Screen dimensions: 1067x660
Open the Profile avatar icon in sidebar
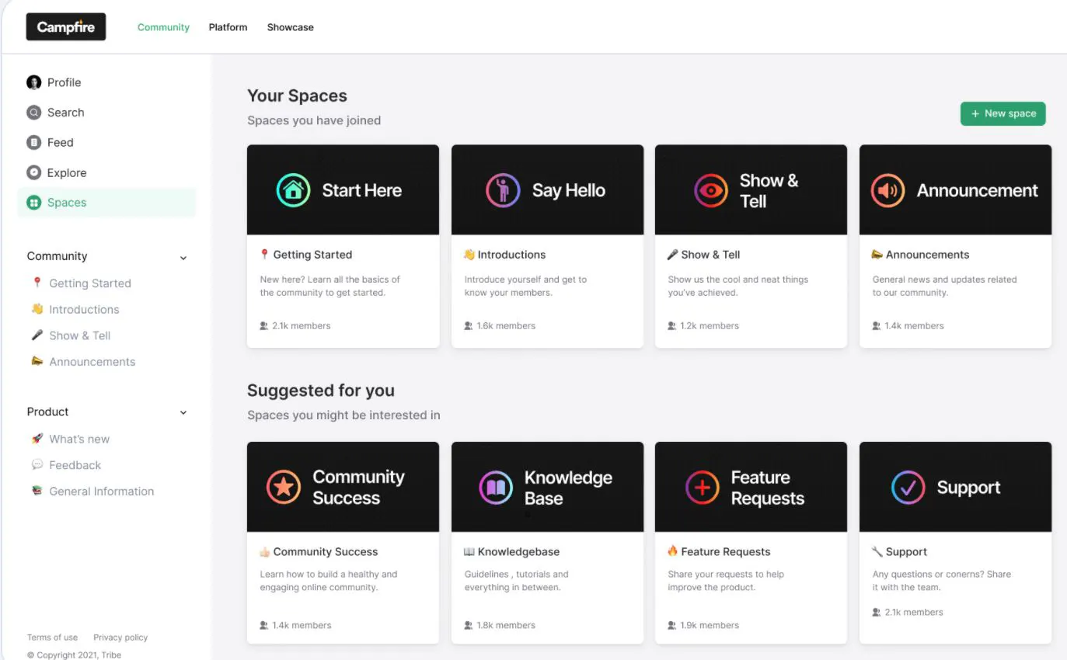click(x=33, y=82)
